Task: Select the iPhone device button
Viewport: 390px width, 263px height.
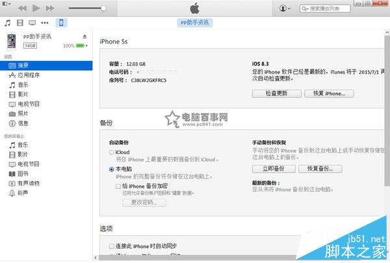Action: (61, 23)
